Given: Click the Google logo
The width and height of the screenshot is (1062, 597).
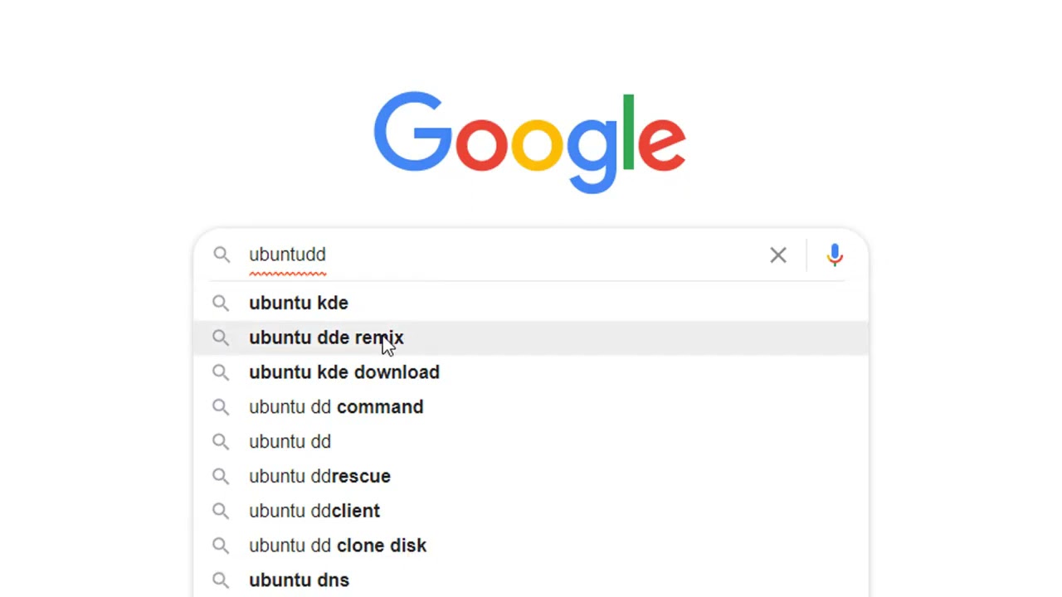Looking at the screenshot, I should 529,143.
